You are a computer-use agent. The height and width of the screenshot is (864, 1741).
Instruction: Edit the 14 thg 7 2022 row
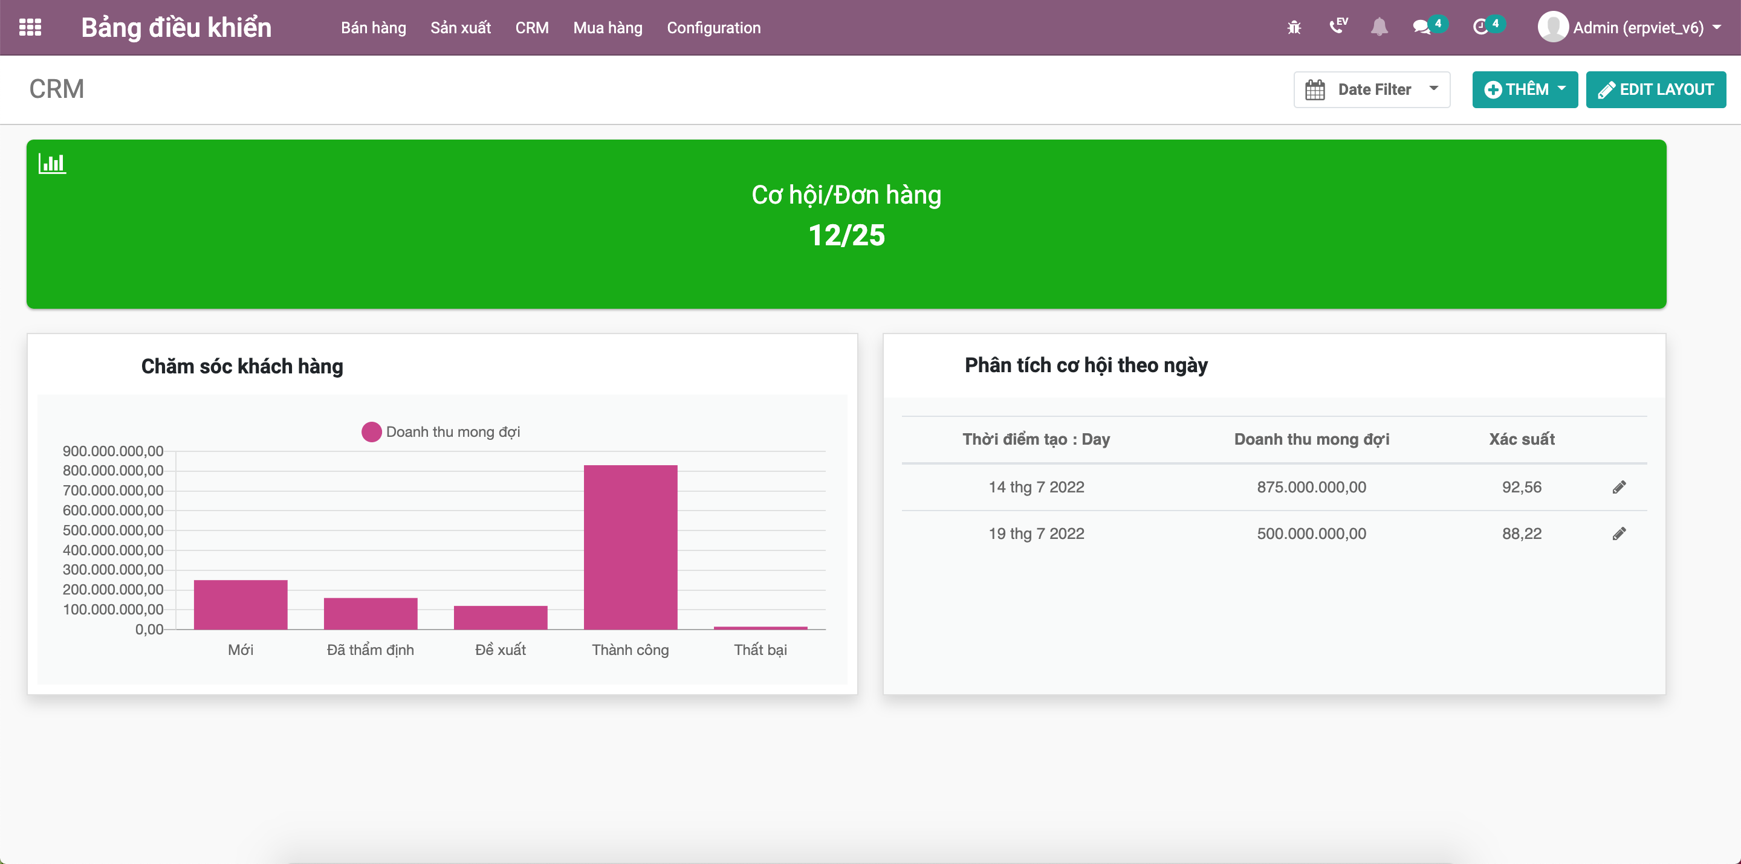coord(1619,487)
